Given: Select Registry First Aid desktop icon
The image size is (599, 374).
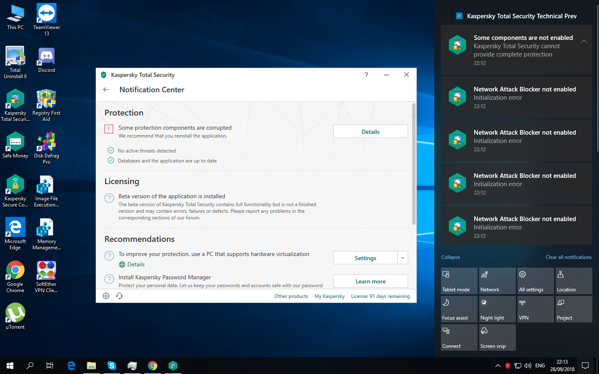Looking at the screenshot, I should click(47, 105).
